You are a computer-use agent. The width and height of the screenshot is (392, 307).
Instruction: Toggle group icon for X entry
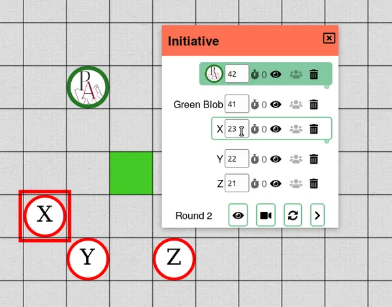tap(296, 129)
